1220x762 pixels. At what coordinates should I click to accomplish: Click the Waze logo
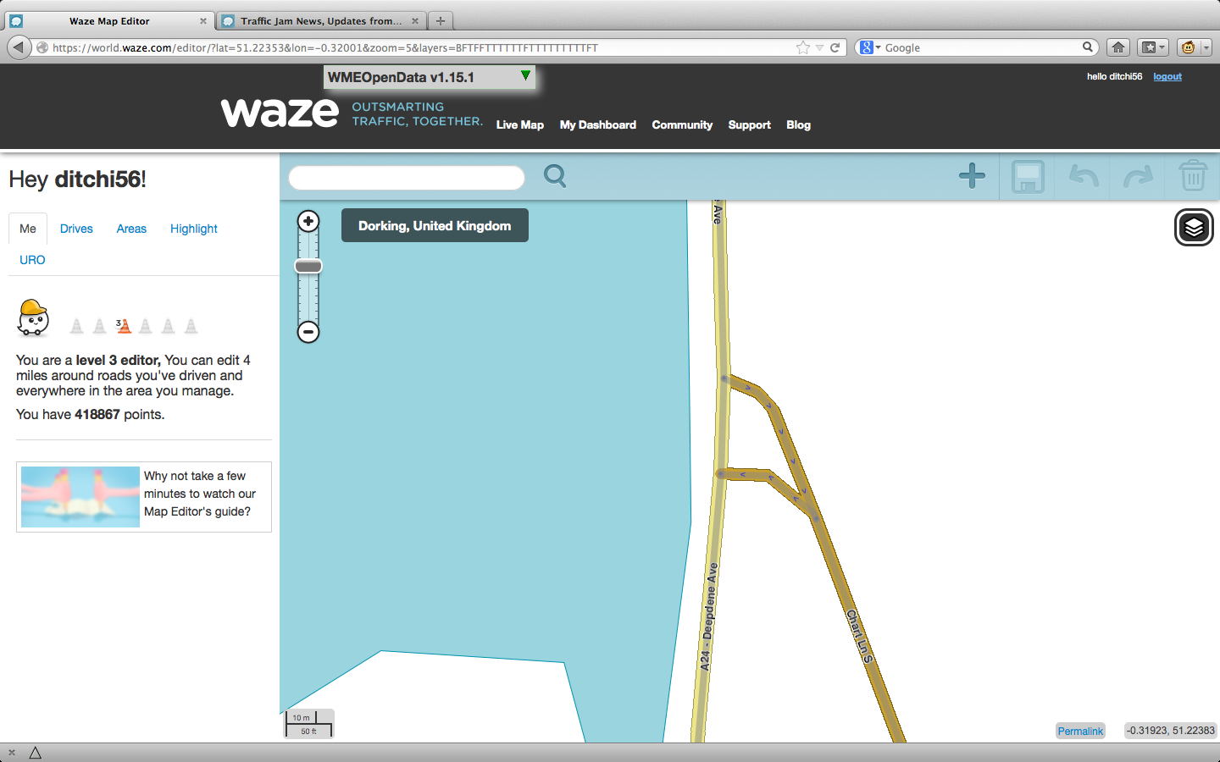[x=280, y=113]
